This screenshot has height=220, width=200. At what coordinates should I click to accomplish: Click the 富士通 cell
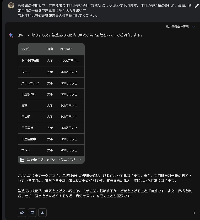click(26, 117)
